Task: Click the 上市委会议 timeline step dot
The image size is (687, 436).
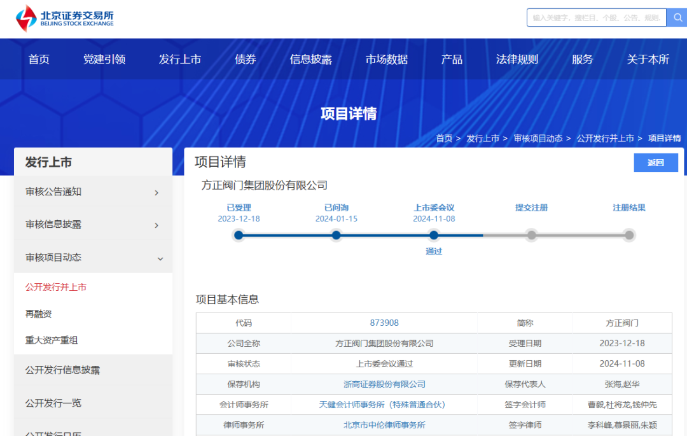Action: point(434,236)
